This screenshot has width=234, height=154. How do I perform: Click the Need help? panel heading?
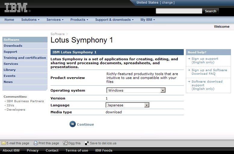pos(208,52)
